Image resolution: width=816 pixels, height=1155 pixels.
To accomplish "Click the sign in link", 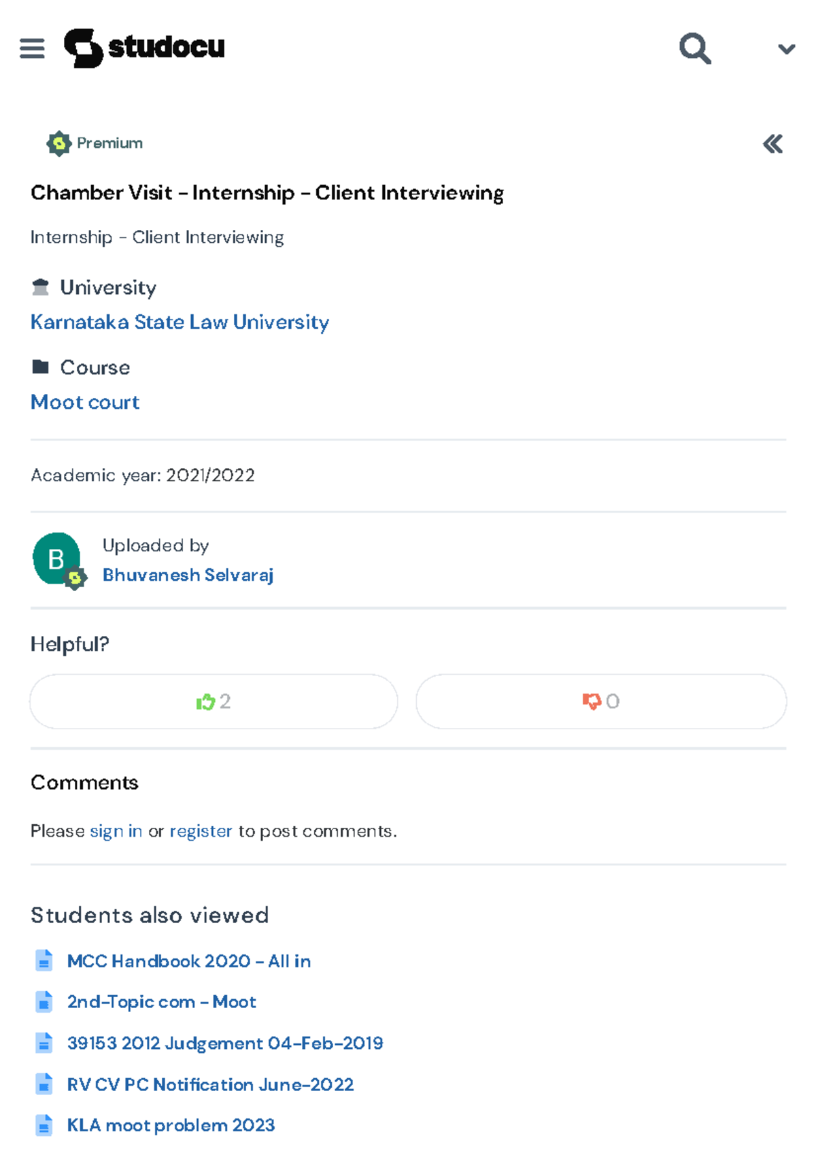I will (x=116, y=831).
